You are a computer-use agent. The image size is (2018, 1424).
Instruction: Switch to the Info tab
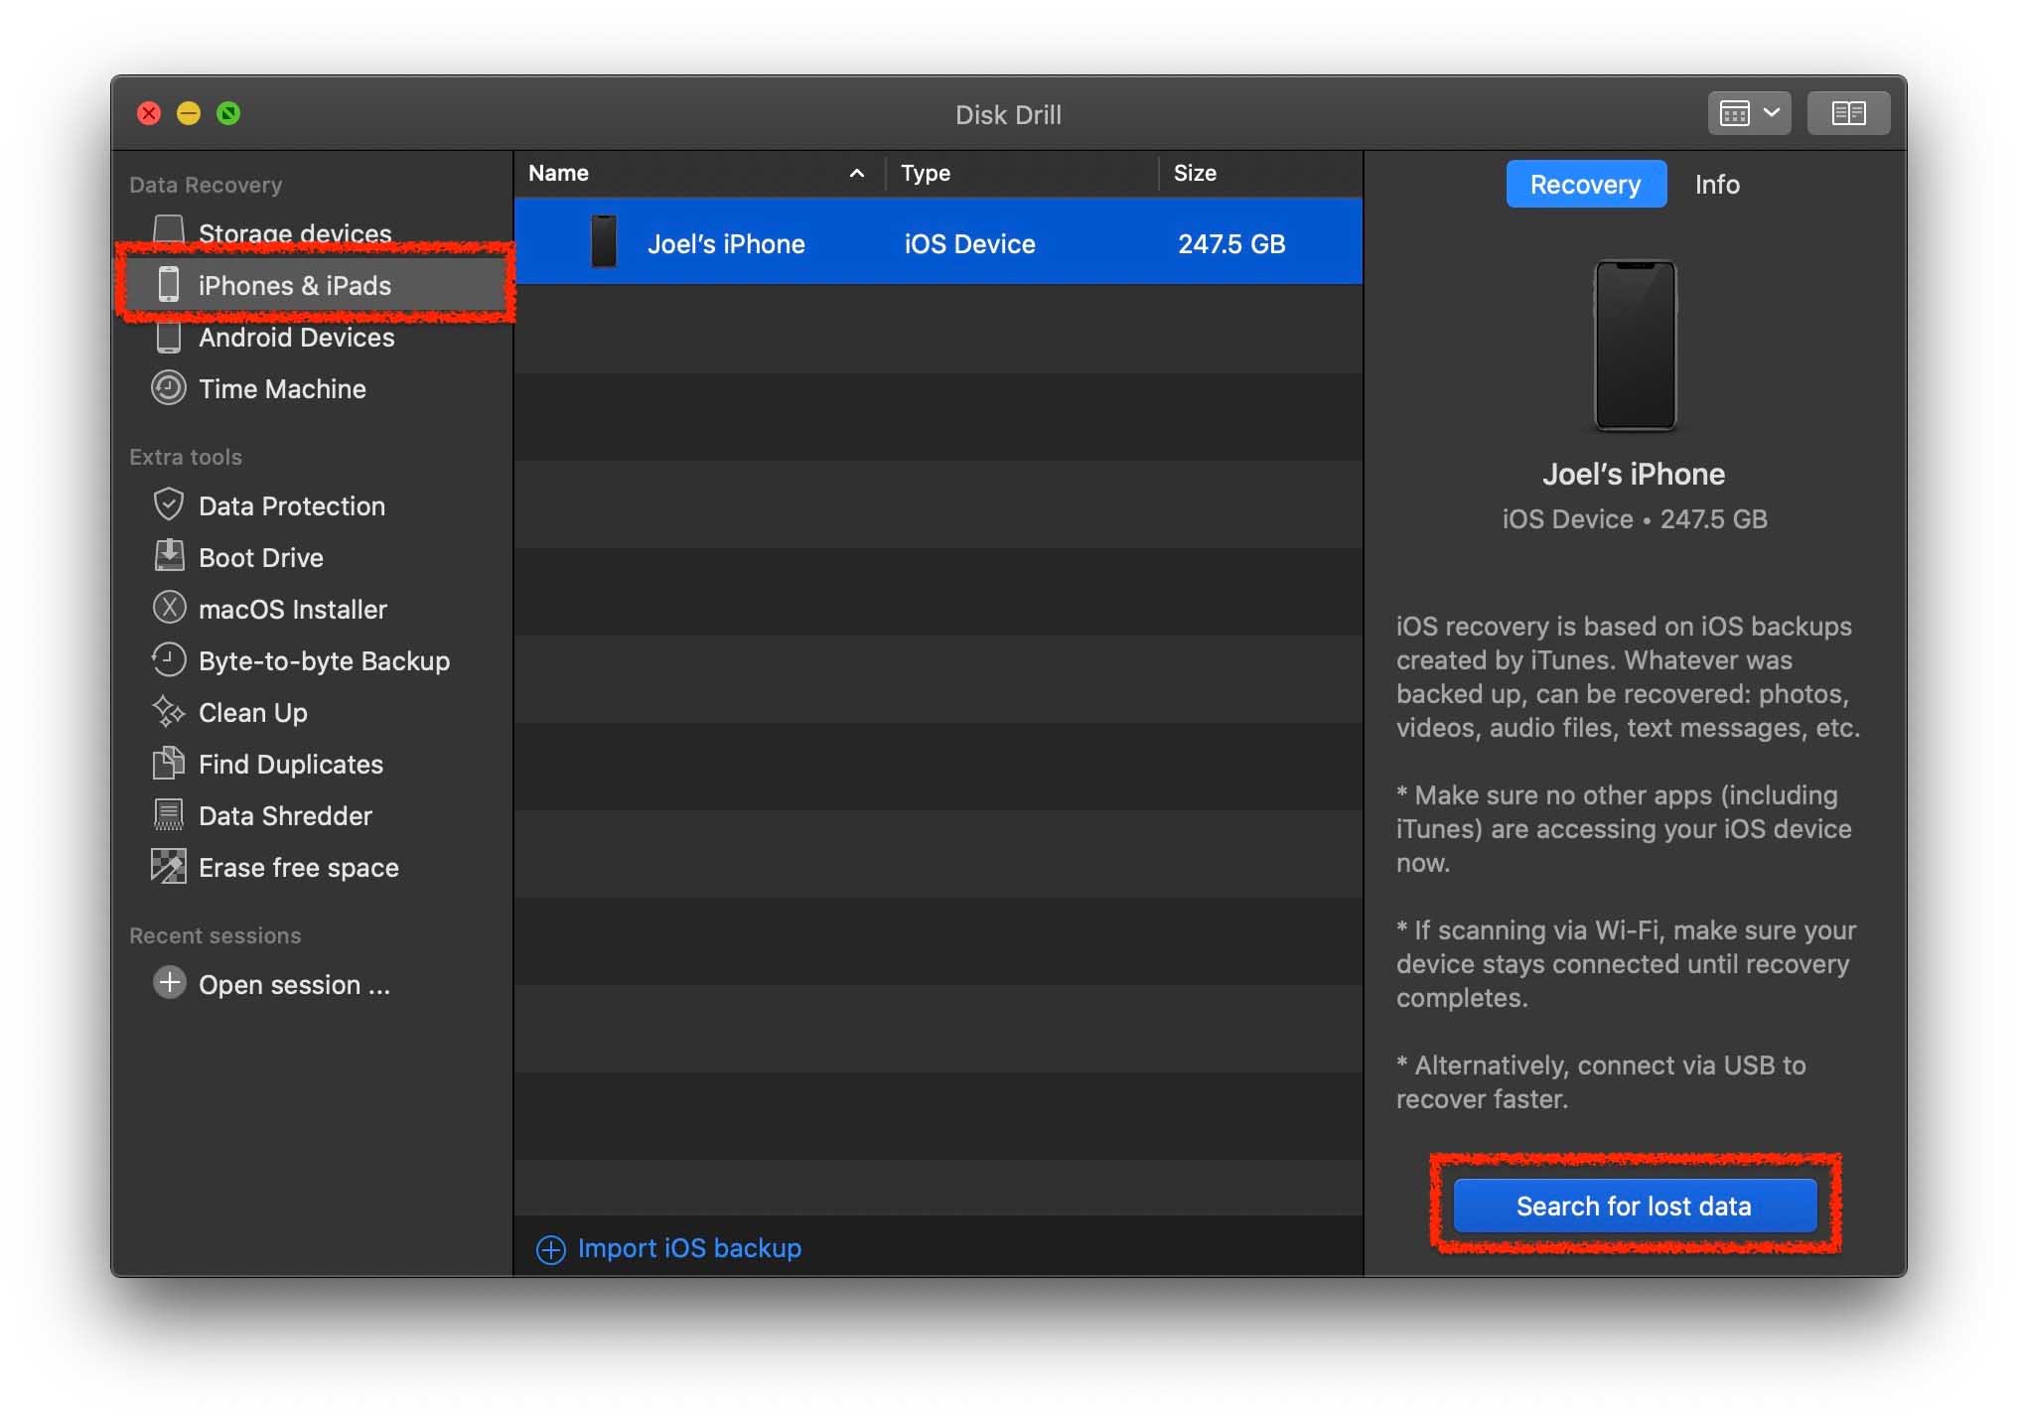tap(1716, 184)
